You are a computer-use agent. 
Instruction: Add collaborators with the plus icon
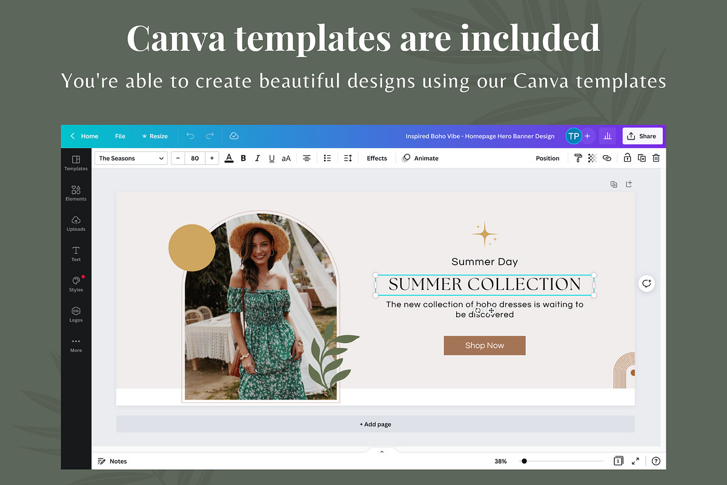tap(587, 136)
